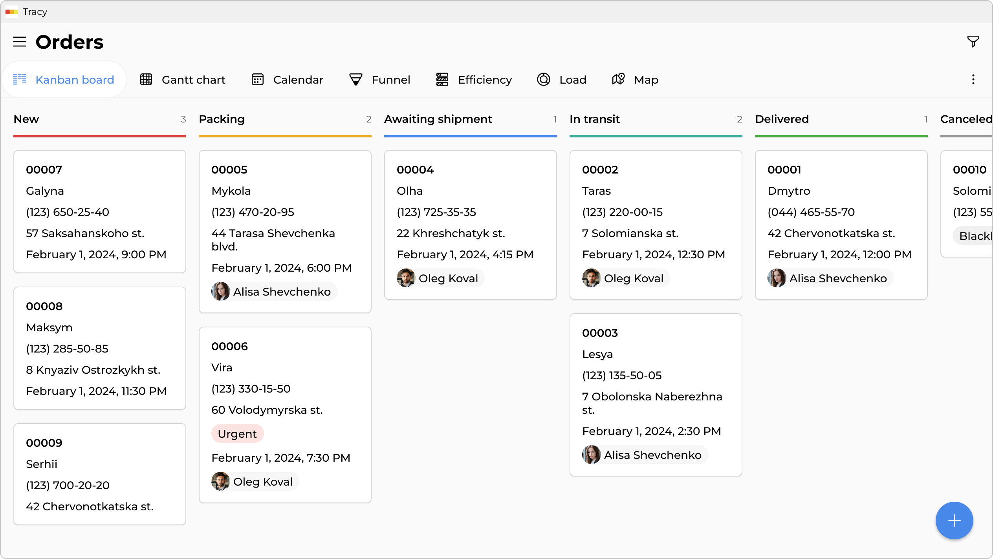993x559 pixels.
Task: Click the Packing column header
Action: click(222, 119)
